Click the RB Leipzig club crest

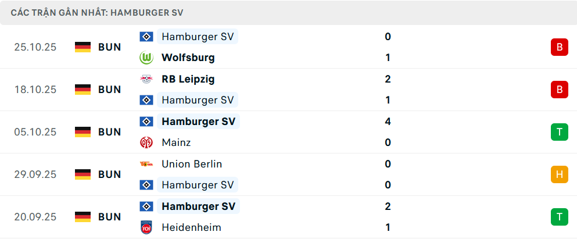(x=146, y=79)
